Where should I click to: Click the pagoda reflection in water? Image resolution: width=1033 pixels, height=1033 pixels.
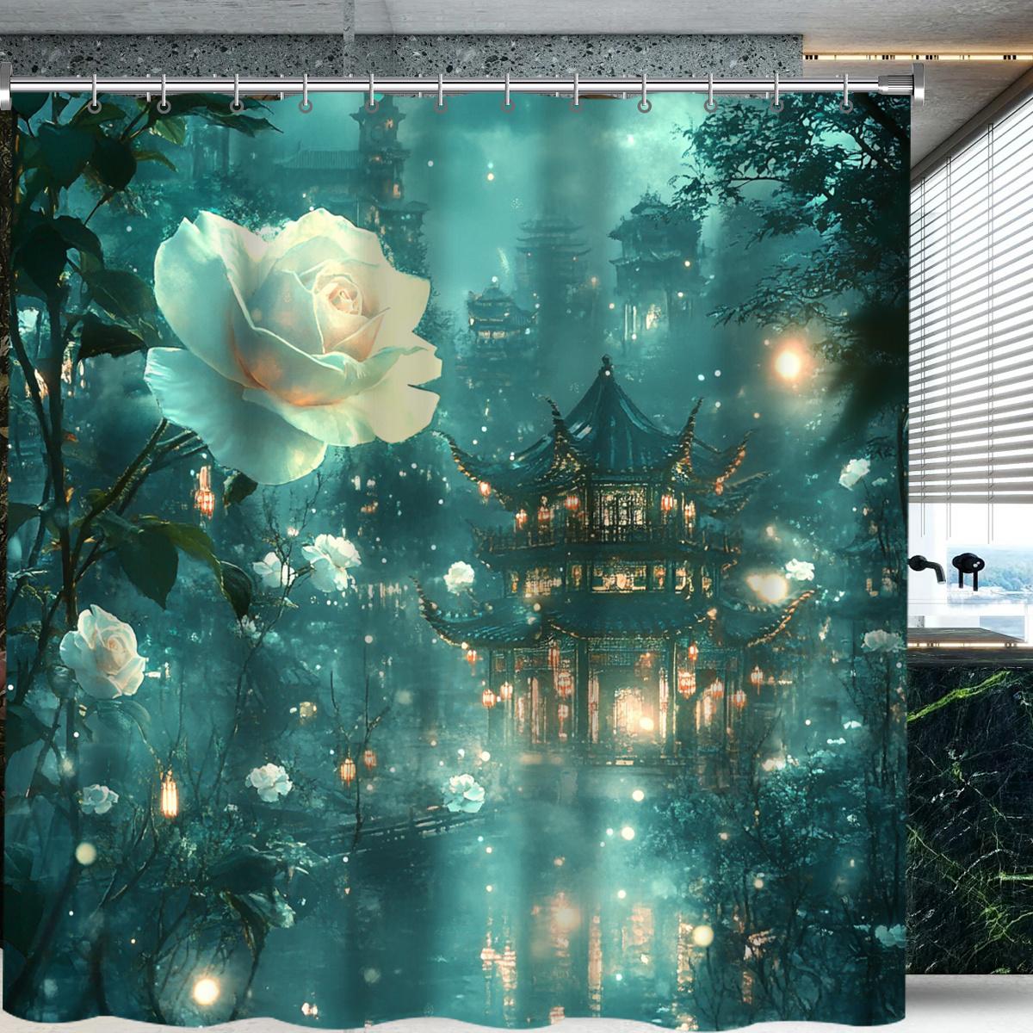[594, 912]
